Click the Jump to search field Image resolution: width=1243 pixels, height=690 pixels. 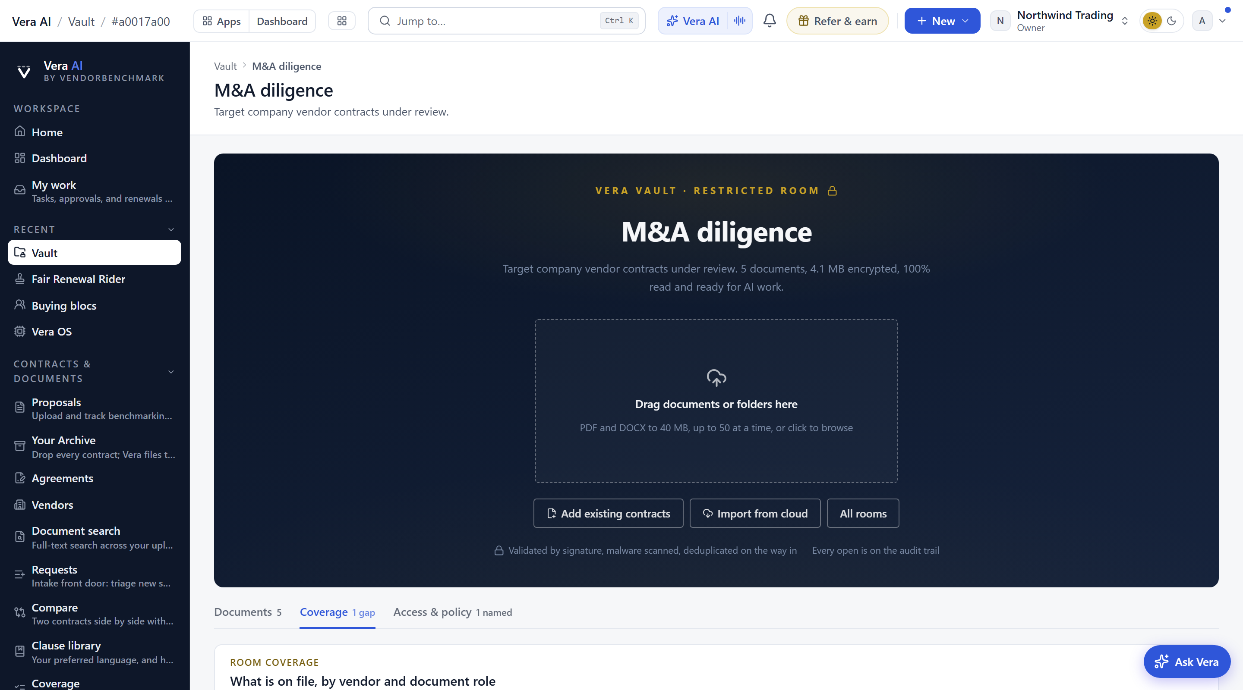point(506,21)
